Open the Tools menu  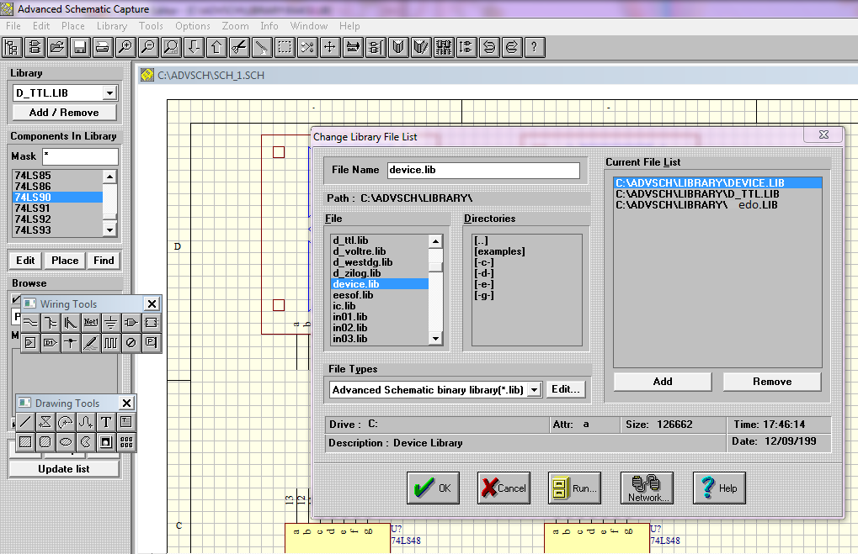[151, 26]
